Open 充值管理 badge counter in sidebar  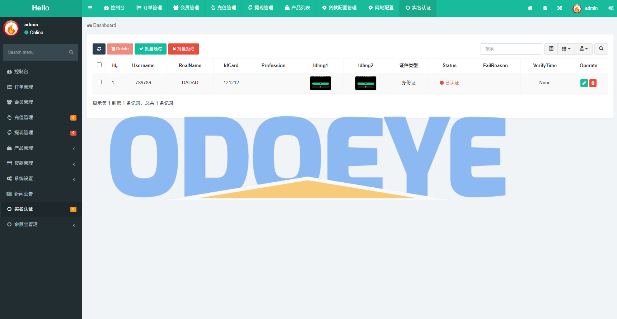click(x=73, y=118)
